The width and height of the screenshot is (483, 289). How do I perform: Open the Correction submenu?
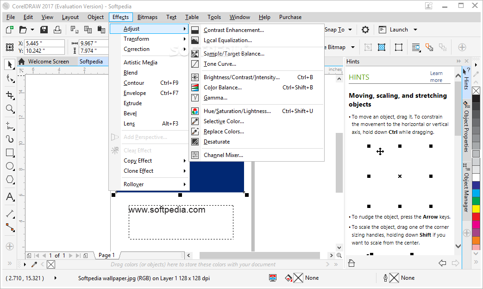tap(149, 49)
